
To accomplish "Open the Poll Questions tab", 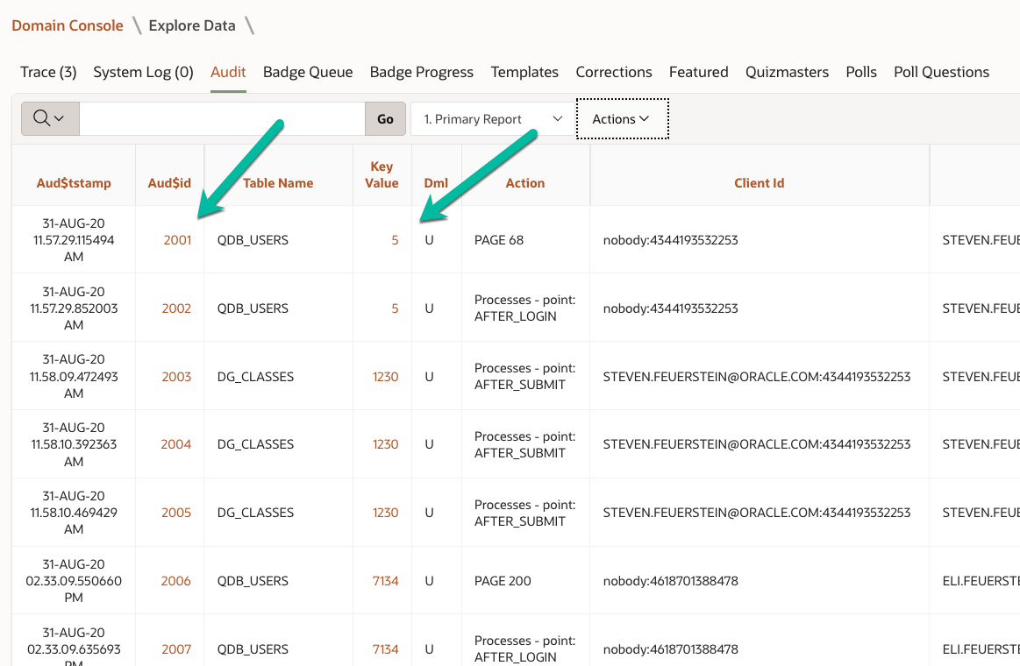I will [x=941, y=72].
